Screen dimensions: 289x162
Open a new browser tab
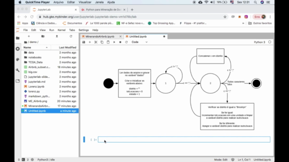coord(132,9)
